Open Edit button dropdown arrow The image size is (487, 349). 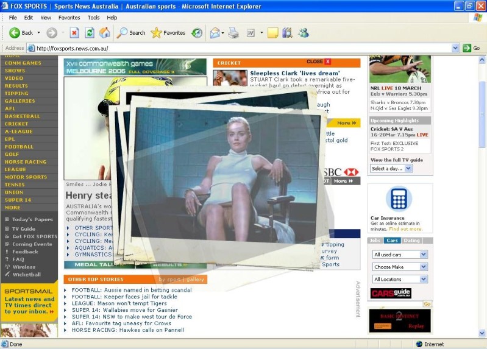coord(261,33)
